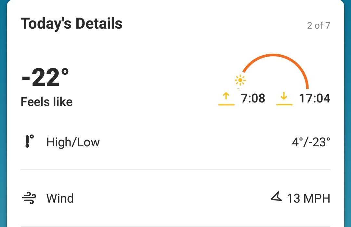This screenshot has height=227, width=351.
Task: Click the sunrise up-arrow icon
Action: 226,97
